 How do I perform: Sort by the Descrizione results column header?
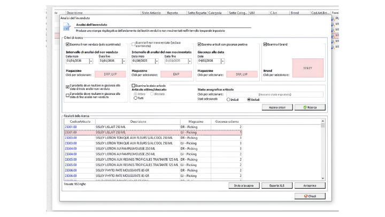coord(138,122)
